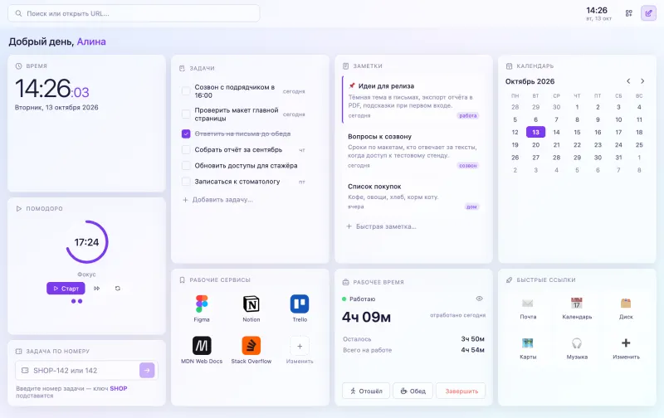Click the search magnifier icon
Image resolution: width=664 pixels, height=418 pixels.
(x=18, y=13)
